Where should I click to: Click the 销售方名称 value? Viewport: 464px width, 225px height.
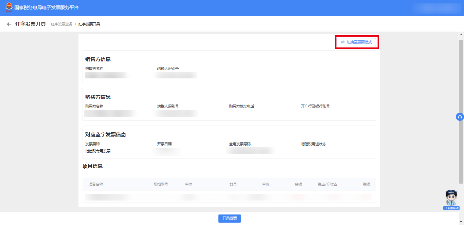(x=107, y=75)
